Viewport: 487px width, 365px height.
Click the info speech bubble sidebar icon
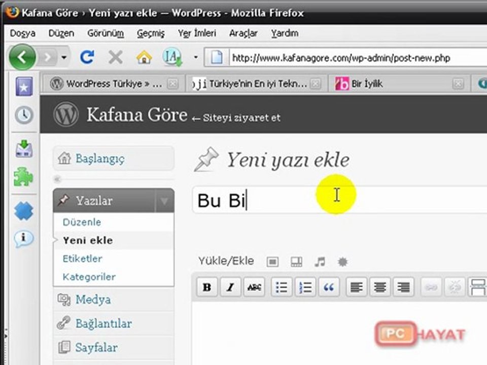[x=24, y=238]
